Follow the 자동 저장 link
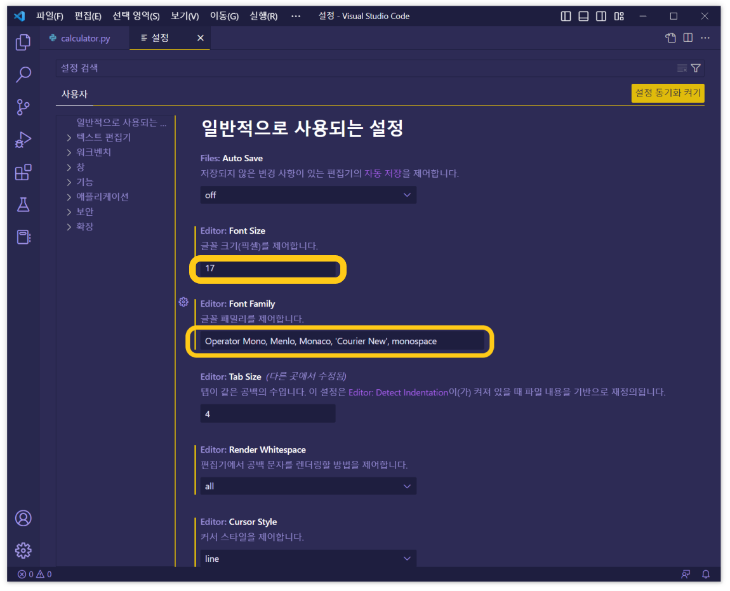The image size is (730, 591). pyautogui.click(x=383, y=174)
